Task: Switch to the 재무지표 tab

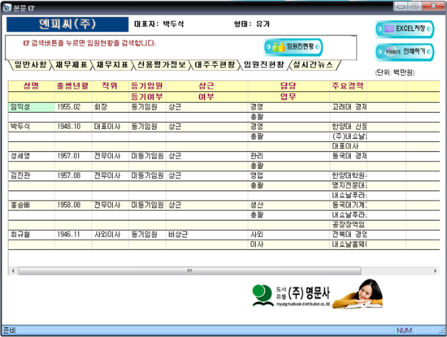Action: 112,65
